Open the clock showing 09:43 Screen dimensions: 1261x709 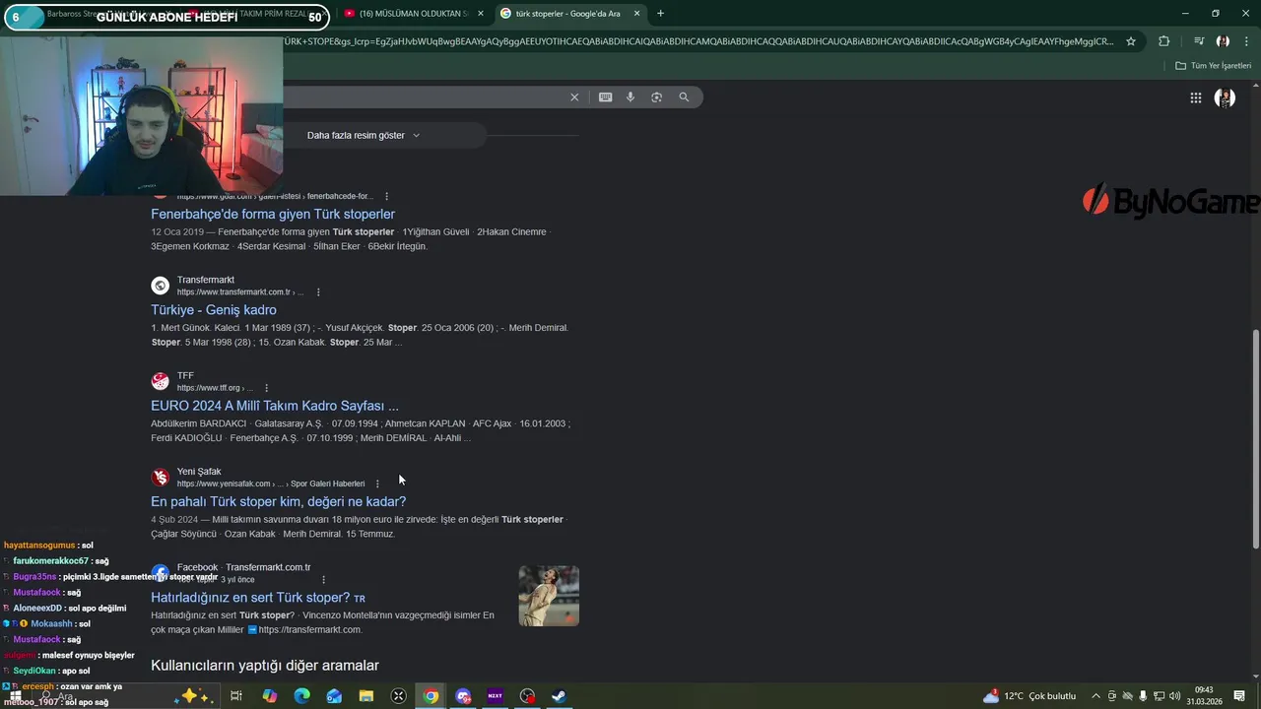tap(1203, 696)
